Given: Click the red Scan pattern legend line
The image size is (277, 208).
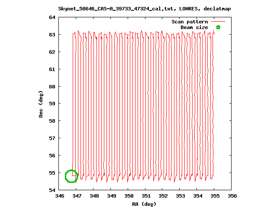Looking at the screenshot, I should coord(218,22).
